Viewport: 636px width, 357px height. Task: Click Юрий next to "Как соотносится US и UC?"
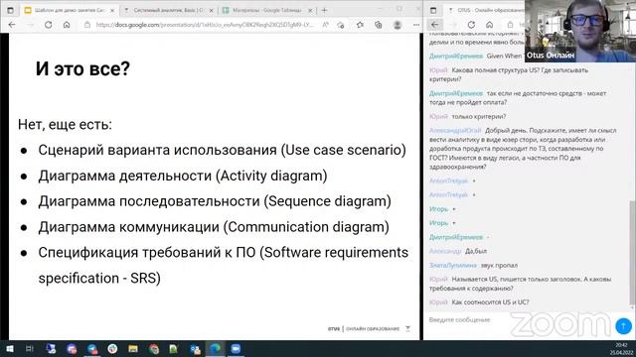point(438,302)
